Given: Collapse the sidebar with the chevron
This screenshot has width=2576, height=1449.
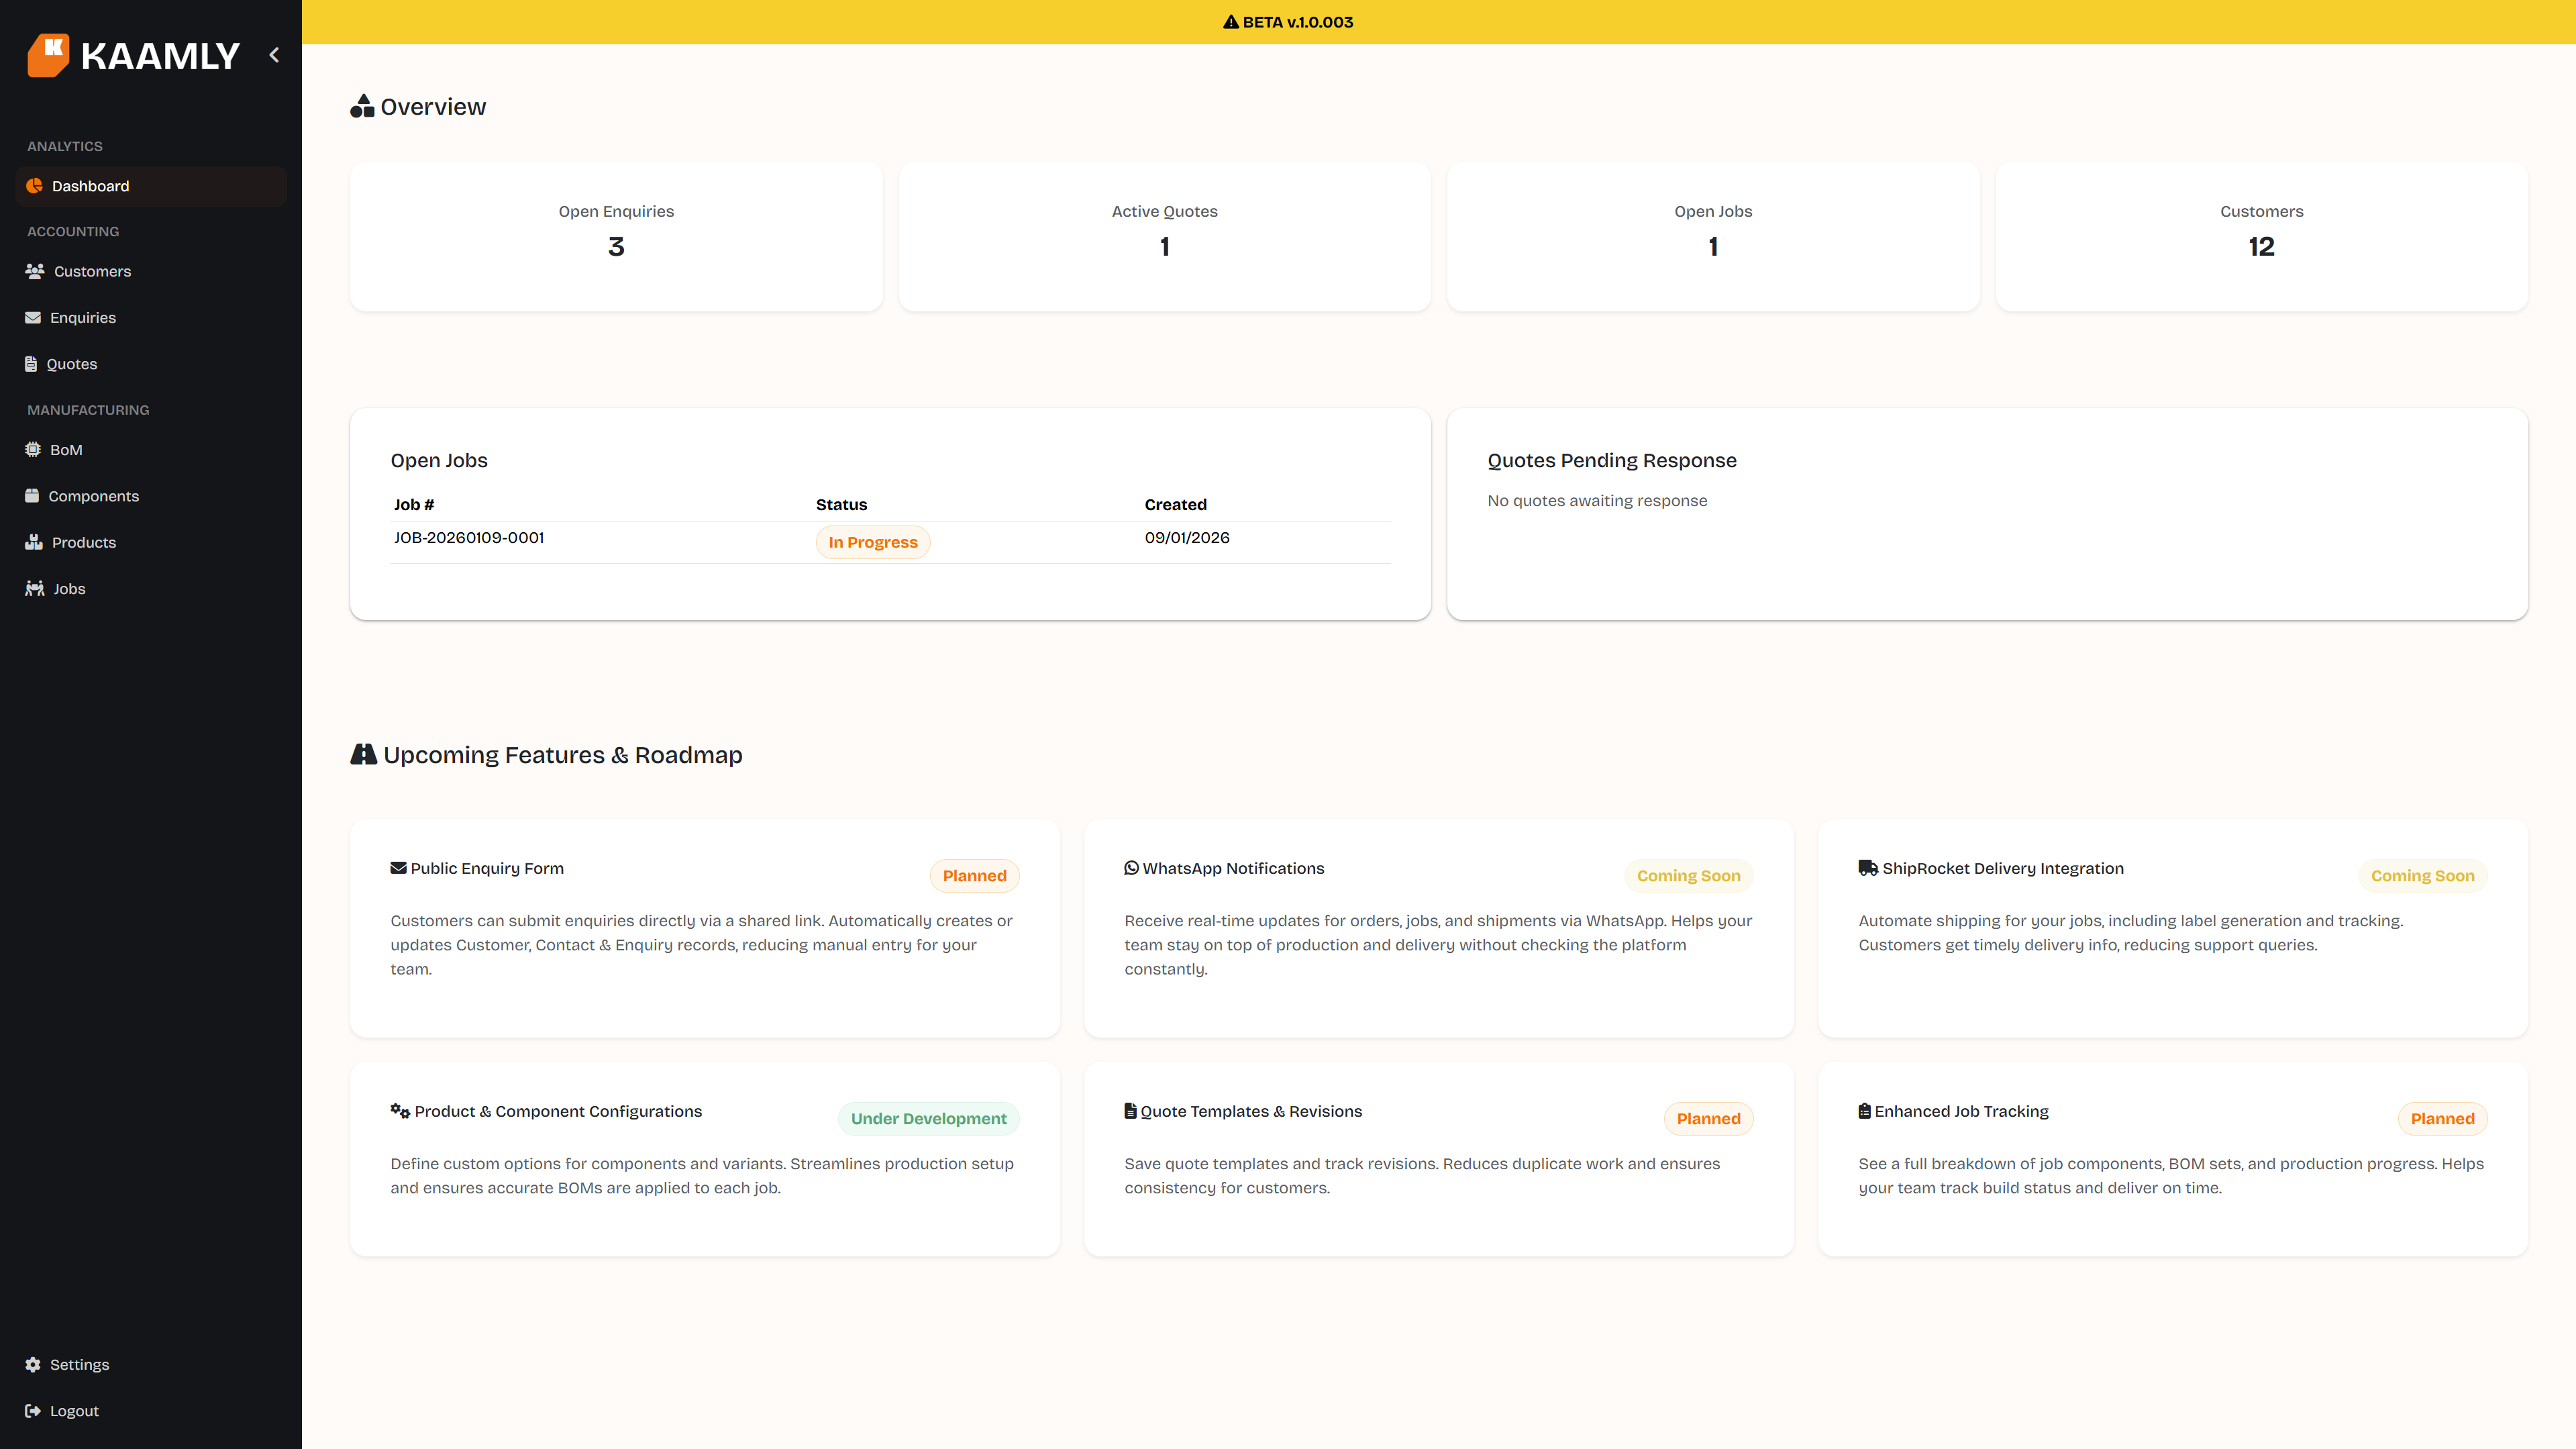Looking at the screenshot, I should pos(275,55).
